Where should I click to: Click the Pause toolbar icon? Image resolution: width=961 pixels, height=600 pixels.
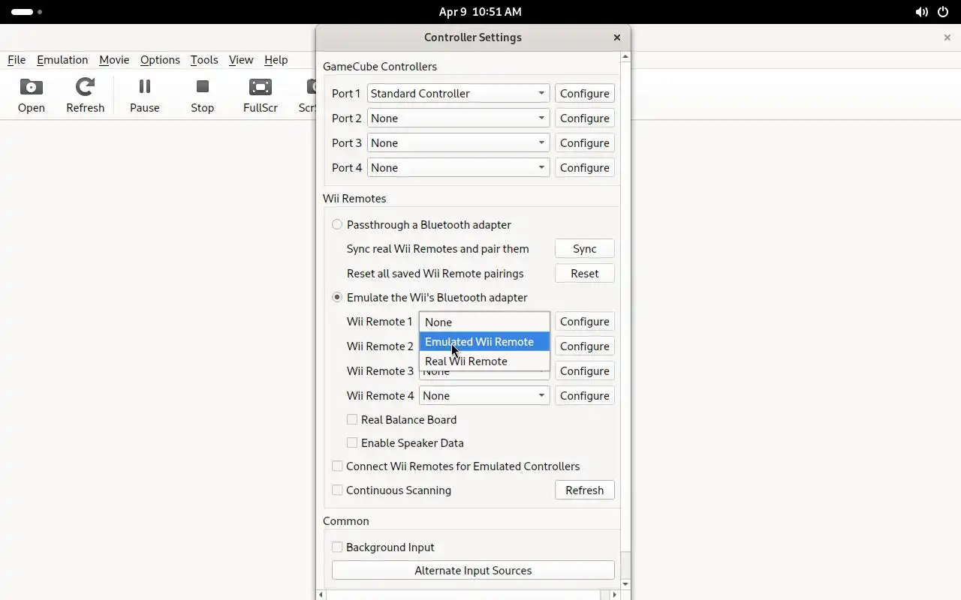coord(144,95)
